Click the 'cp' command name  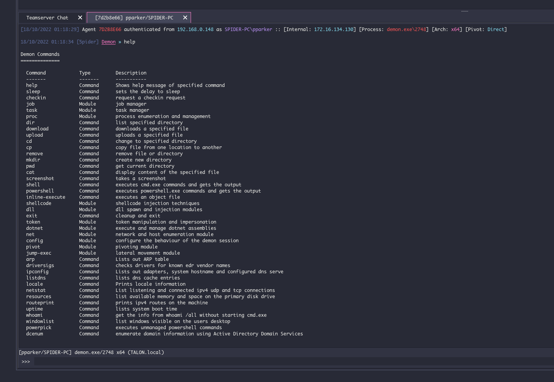click(29, 148)
